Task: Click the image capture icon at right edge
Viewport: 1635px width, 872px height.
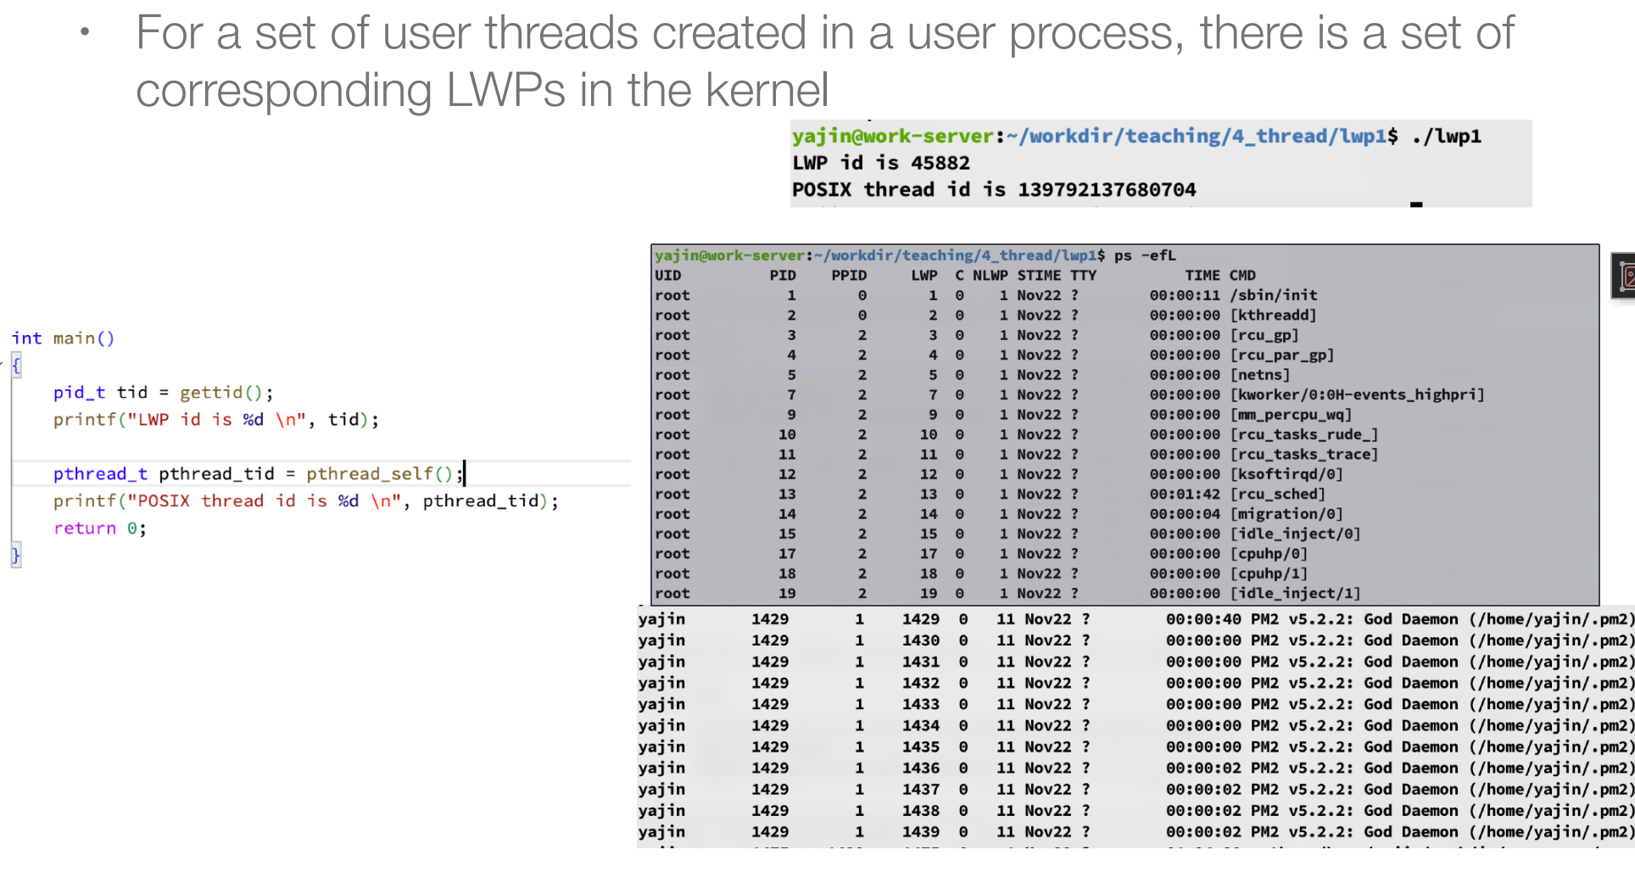Action: click(x=1624, y=276)
